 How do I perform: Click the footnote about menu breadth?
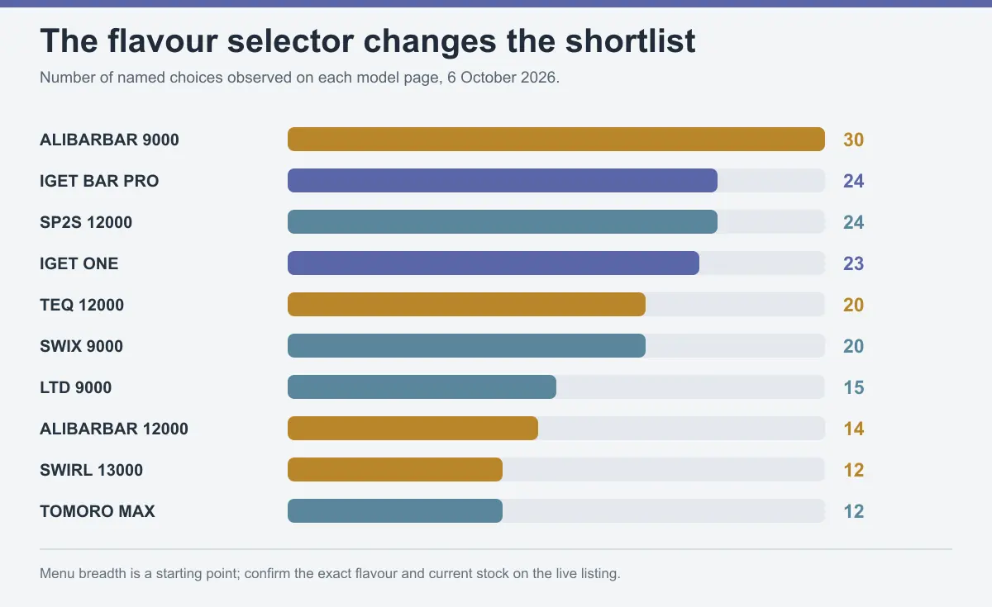pyautogui.click(x=330, y=572)
